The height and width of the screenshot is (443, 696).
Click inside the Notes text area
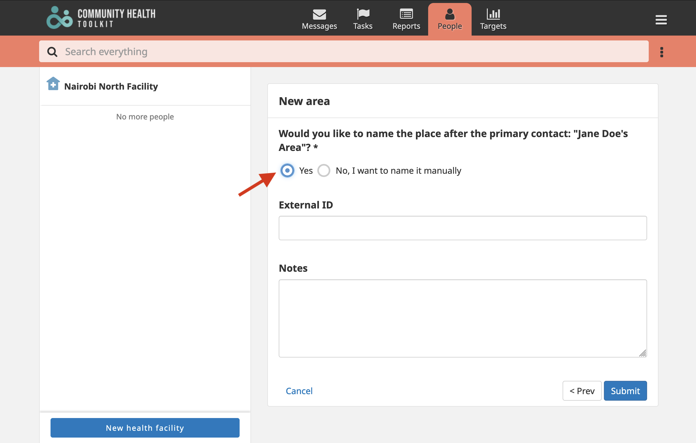point(462,318)
